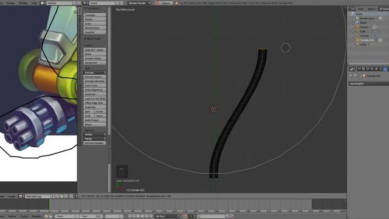Select Cylinder.001 in the outliner
389x219 pixels.
click(x=367, y=40)
